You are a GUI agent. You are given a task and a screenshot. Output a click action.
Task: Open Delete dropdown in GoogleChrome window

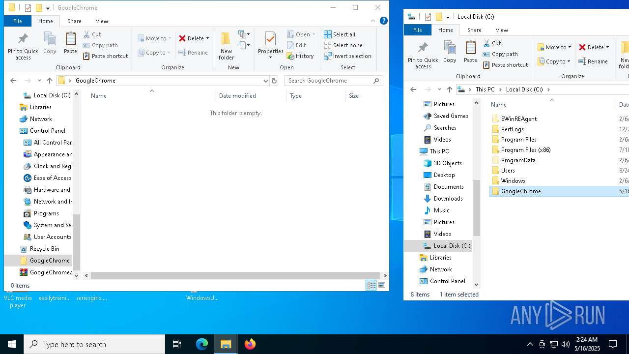(207, 38)
